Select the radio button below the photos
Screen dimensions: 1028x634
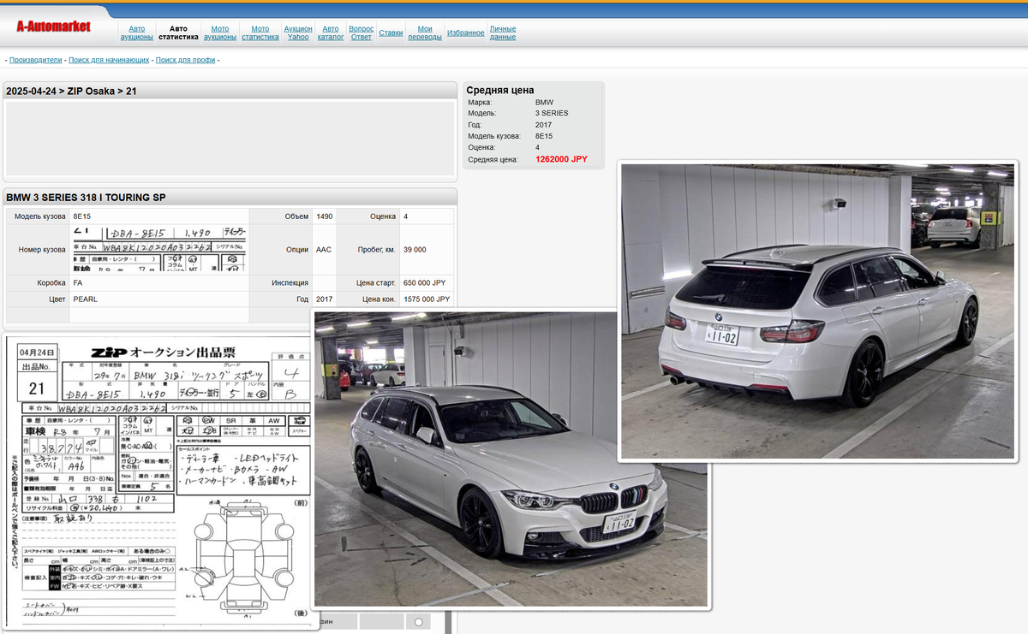pos(418,622)
